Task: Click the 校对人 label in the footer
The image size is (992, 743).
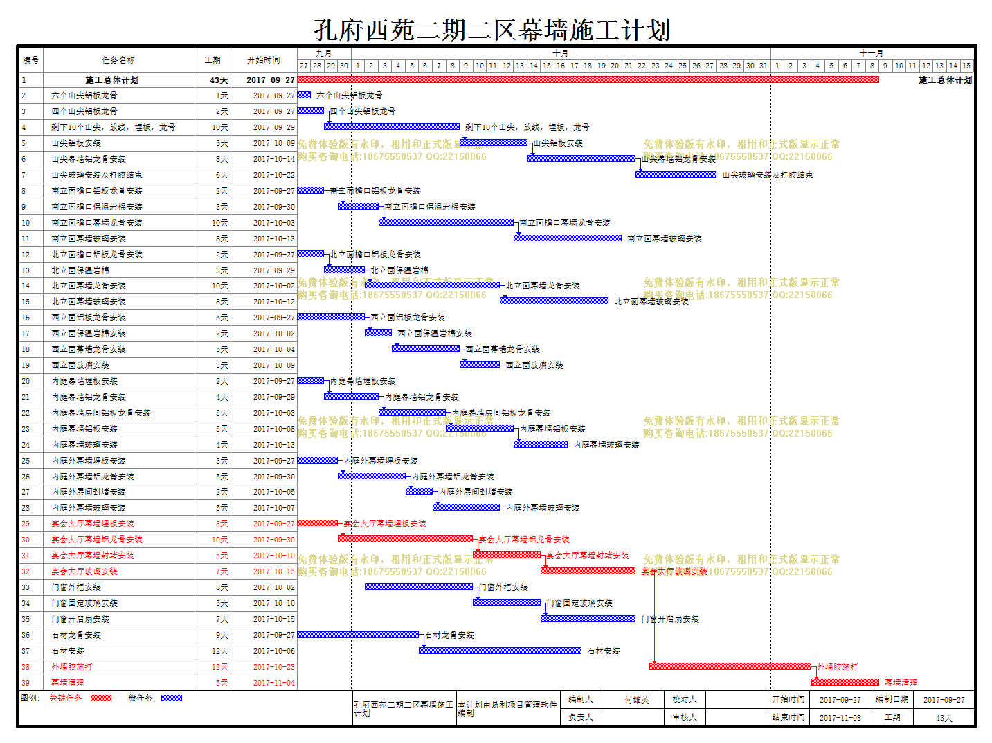Action: pos(685,699)
